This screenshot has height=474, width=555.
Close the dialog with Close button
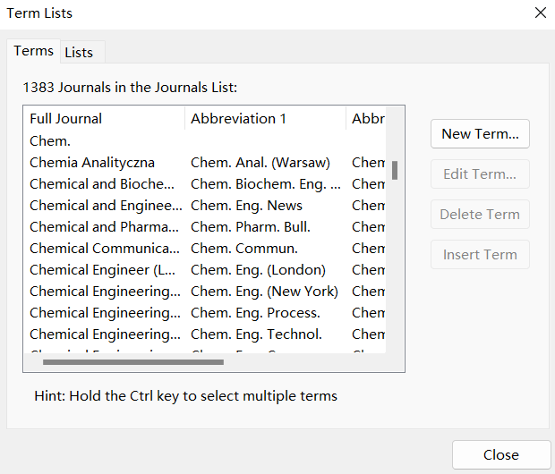click(501, 455)
